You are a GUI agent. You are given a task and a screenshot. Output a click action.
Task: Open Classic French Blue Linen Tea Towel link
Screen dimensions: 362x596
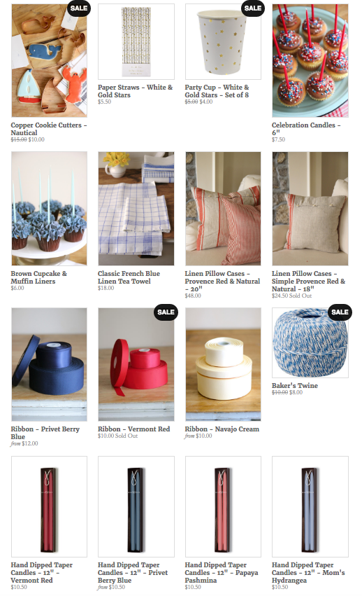coord(129,277)
